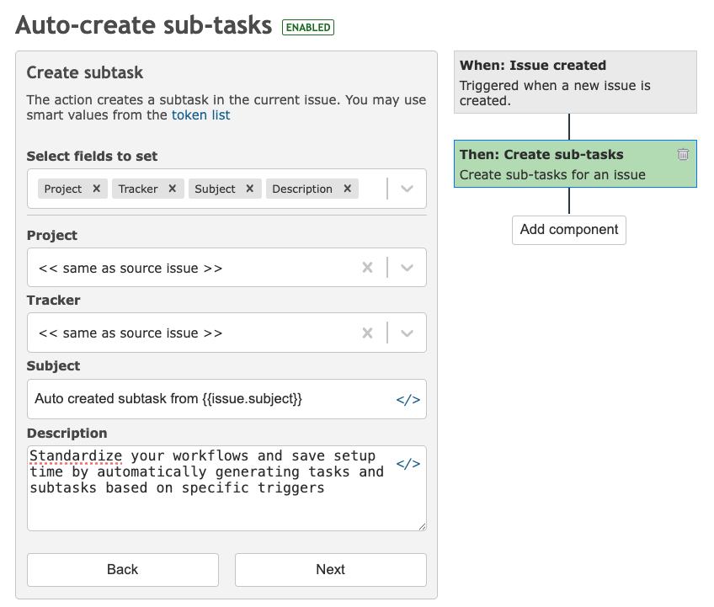The width and height of the screenshot is (714, 607).
Task: Remove the Description tag from selected fields
Action: (346, 189)
